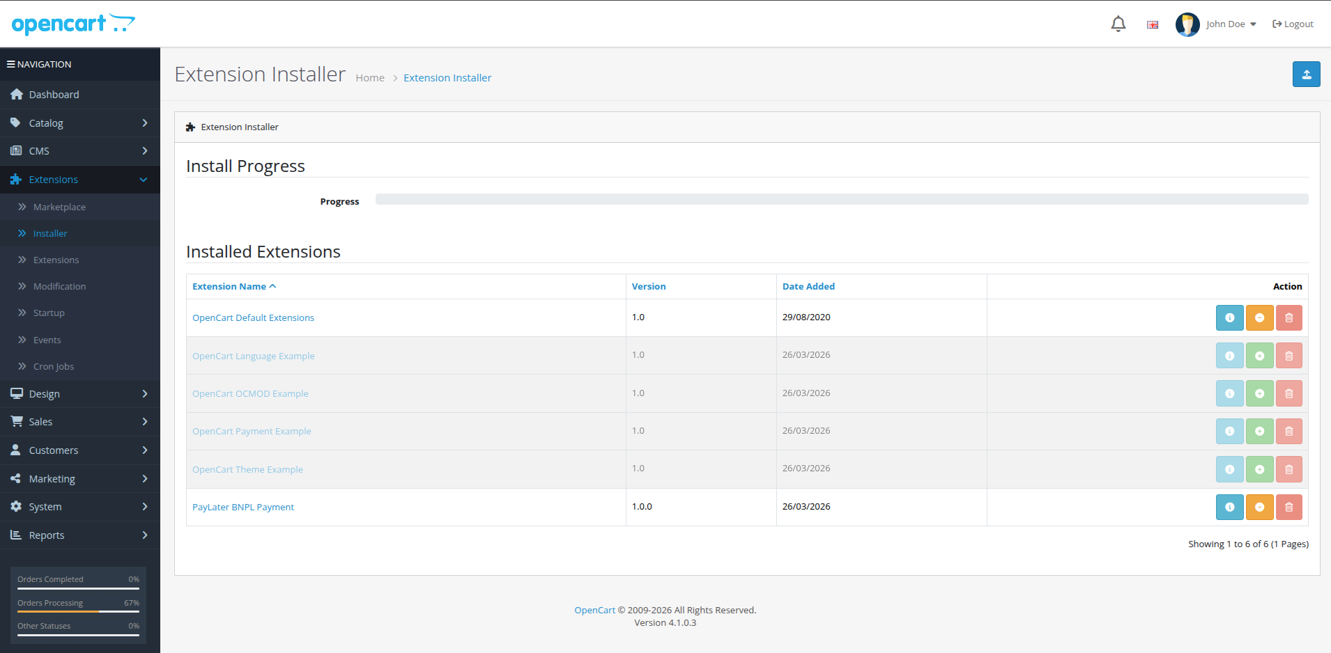The height and width of the screenshot is (653, 1331).
Task: Install OpenCart OCMOD Example
Action: (x=1260, y=393)
